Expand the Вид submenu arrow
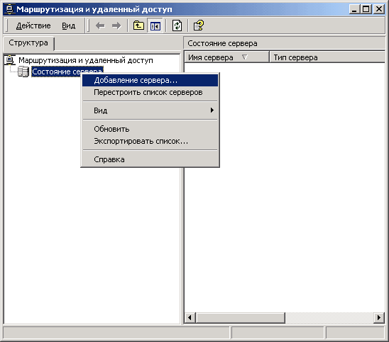 [x=212, y=110]
